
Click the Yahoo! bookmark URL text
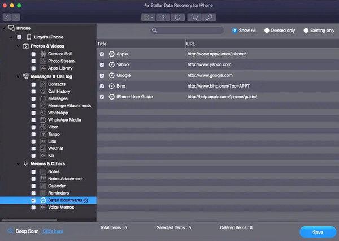(209, 64)
